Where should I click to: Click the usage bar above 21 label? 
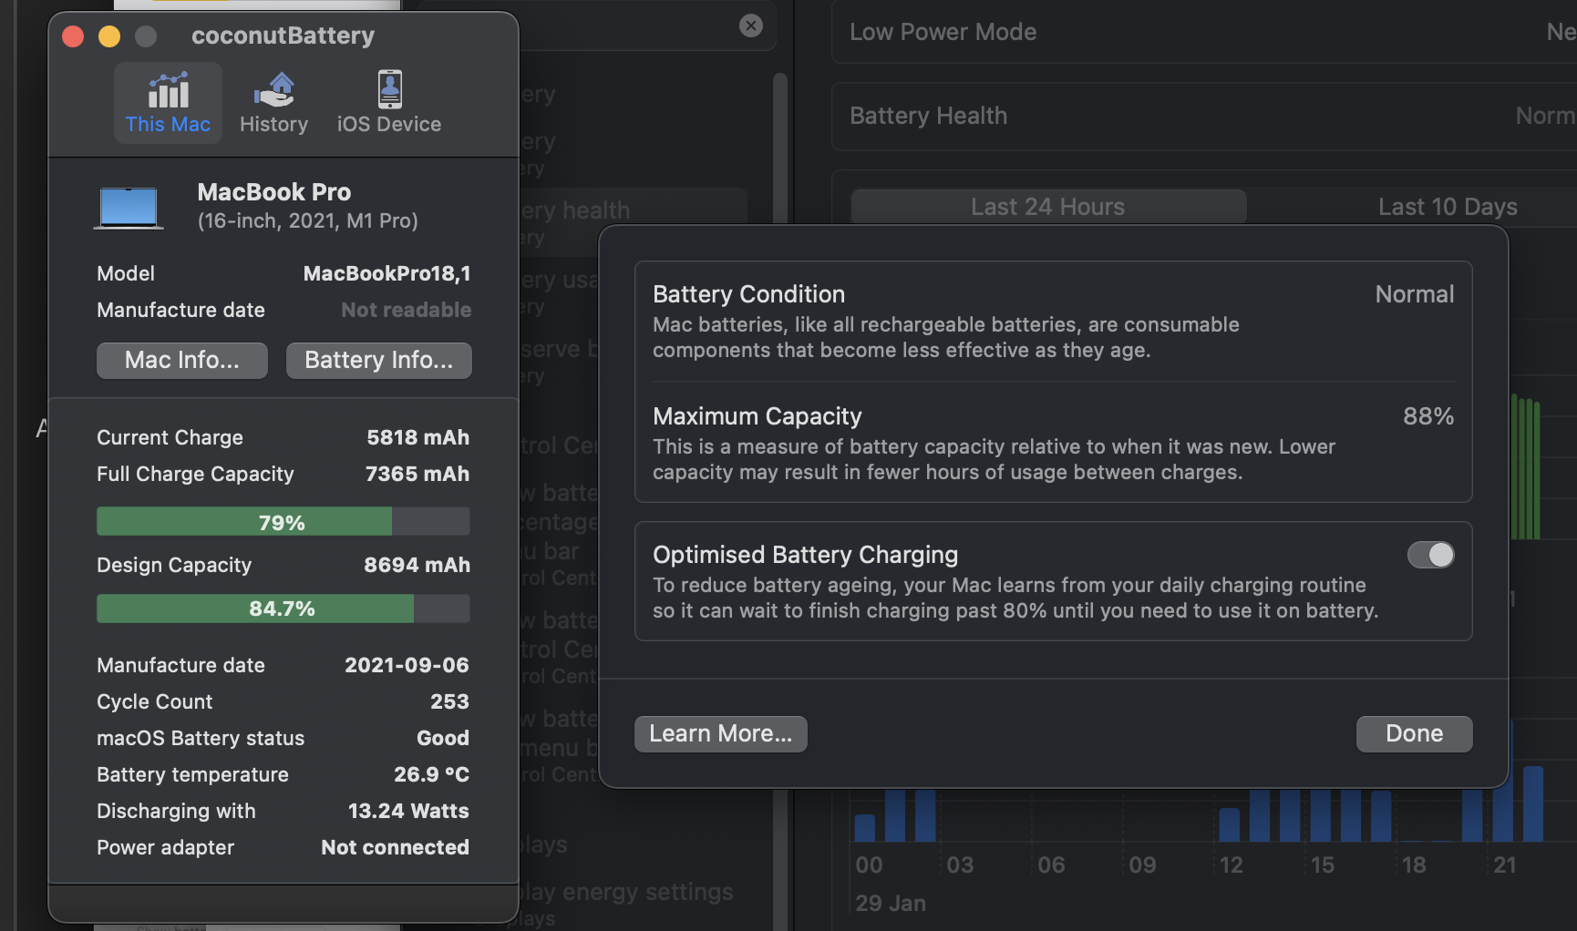[1502, 806]
